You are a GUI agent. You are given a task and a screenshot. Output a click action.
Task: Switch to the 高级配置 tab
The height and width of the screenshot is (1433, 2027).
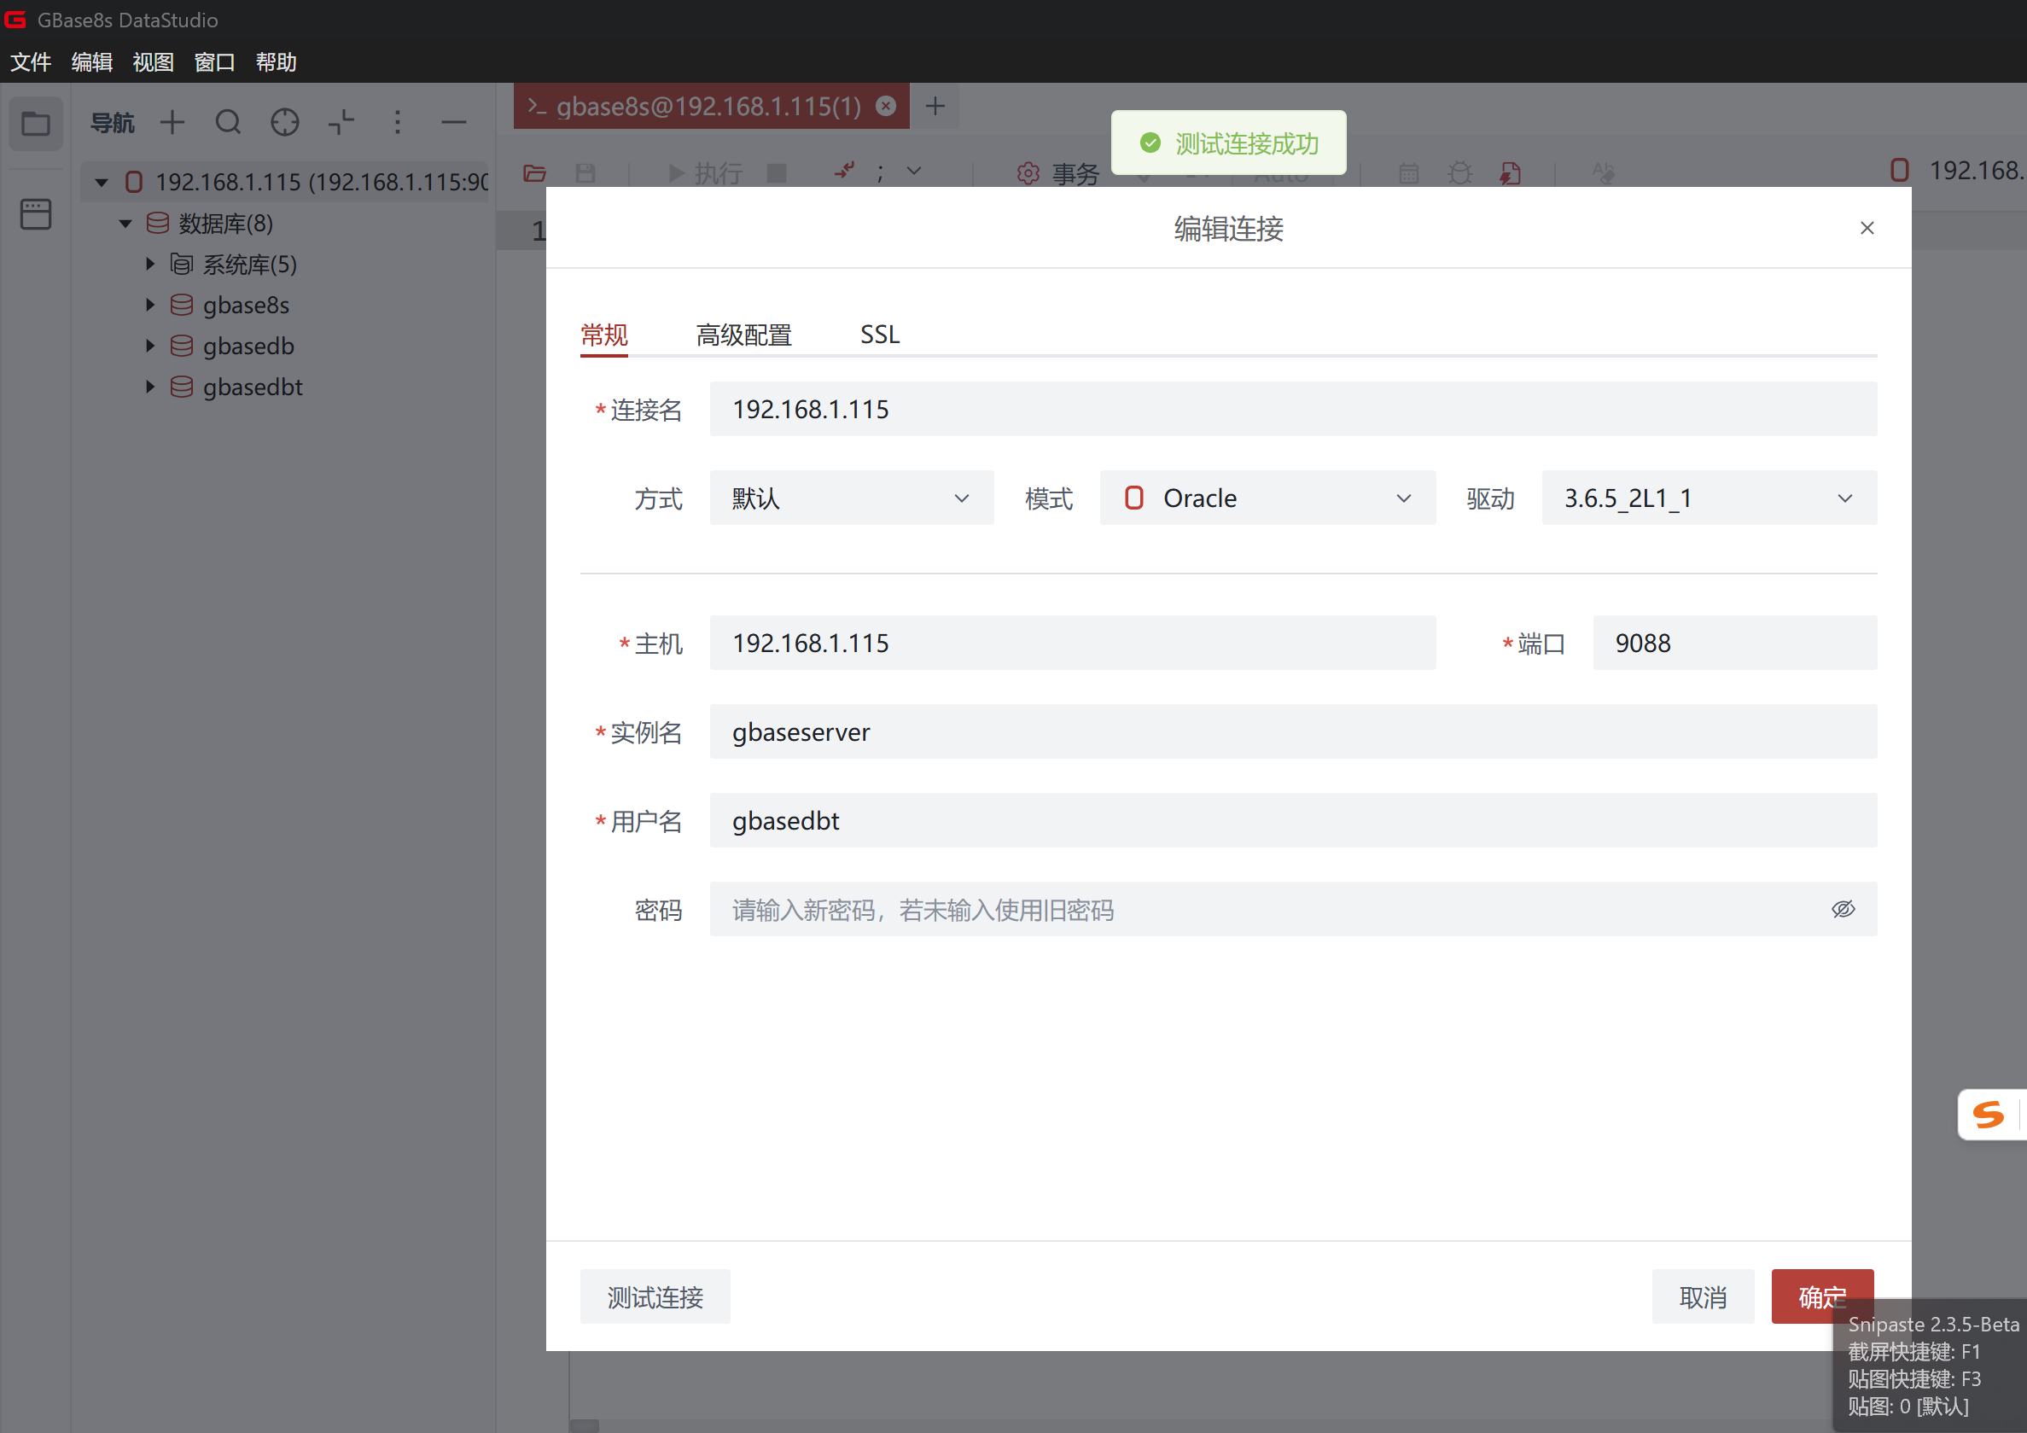pos(744,335)
